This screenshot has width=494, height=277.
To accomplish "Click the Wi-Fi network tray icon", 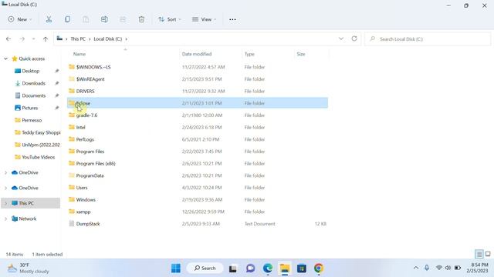I will tap(439, 268).
